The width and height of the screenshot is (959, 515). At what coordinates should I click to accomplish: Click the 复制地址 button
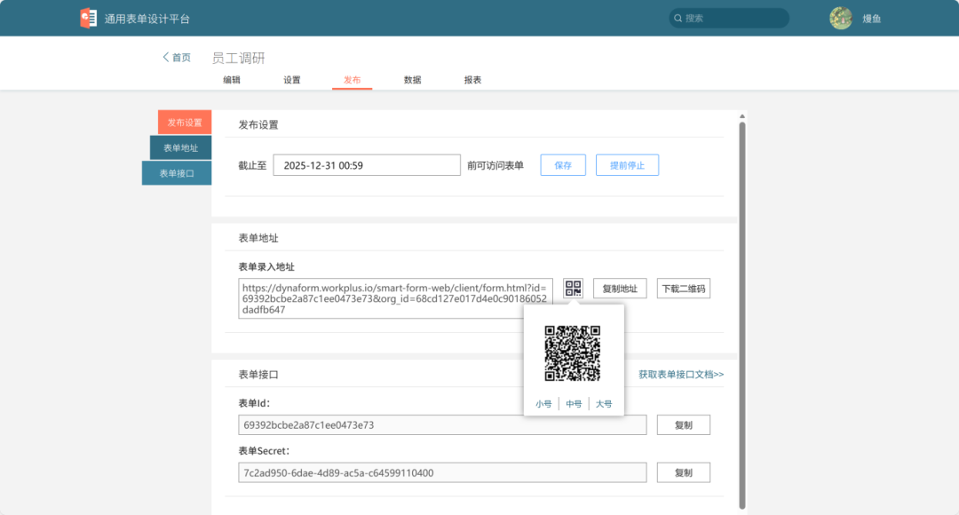click(x=621, y=288)
